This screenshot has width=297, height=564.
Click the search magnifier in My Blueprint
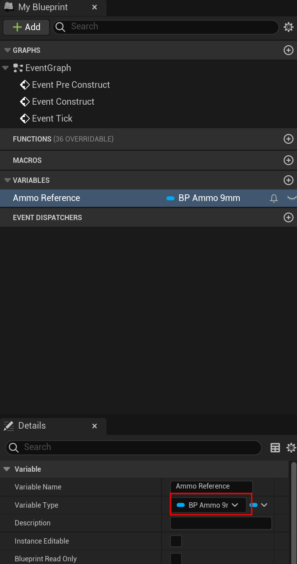click(59, 27)
